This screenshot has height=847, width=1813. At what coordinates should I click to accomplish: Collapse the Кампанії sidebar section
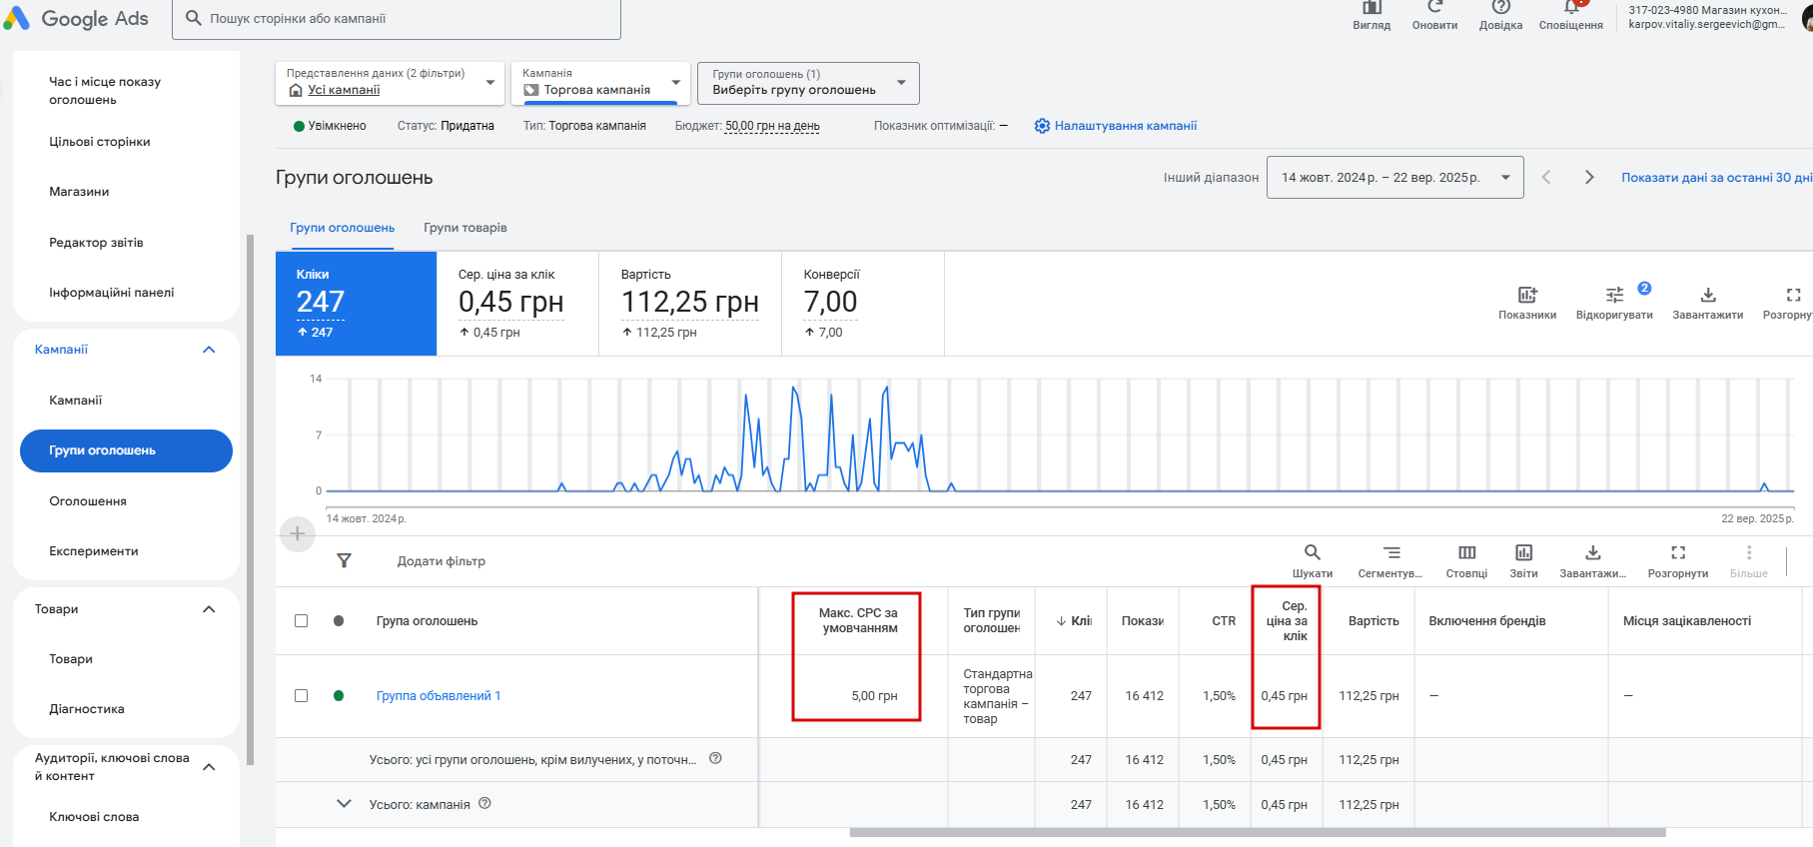(209, 350)
